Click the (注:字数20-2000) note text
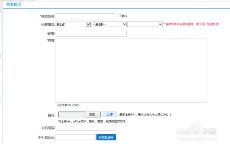Image resolution: width=230 pixels, height=147 pixels. point(68,105)
